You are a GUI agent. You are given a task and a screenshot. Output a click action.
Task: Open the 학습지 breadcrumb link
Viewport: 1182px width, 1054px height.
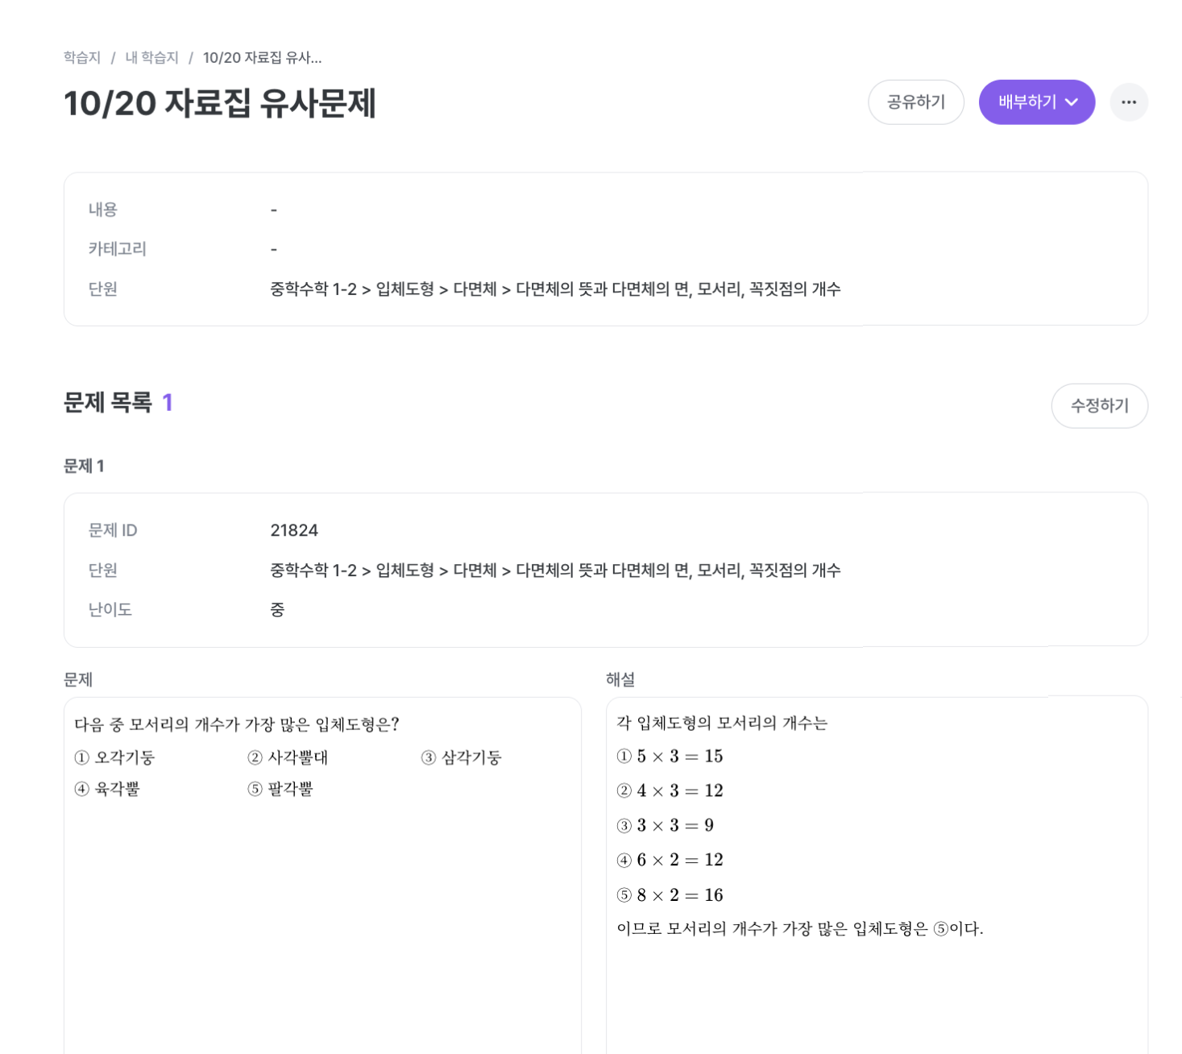click(x=81, y=57)
